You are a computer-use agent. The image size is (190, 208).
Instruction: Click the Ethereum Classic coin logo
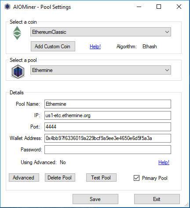[x=17, y=33]
